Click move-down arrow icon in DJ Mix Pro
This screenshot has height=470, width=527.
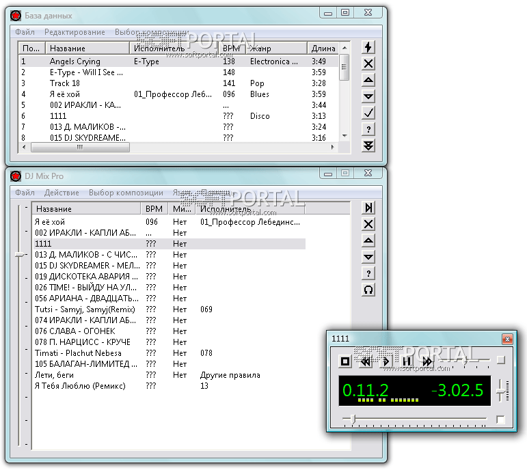(x=368, y=257)
